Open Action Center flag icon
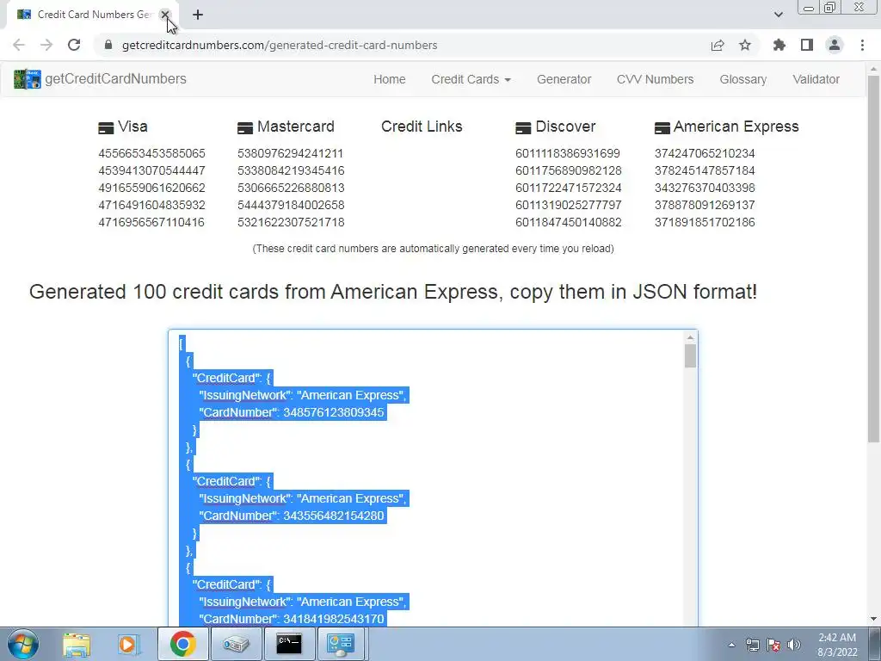Screen dimensions: 881x661 click(773, 645)
